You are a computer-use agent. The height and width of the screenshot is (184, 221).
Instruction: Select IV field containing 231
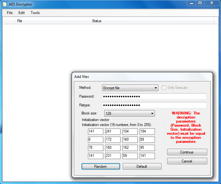113,156
